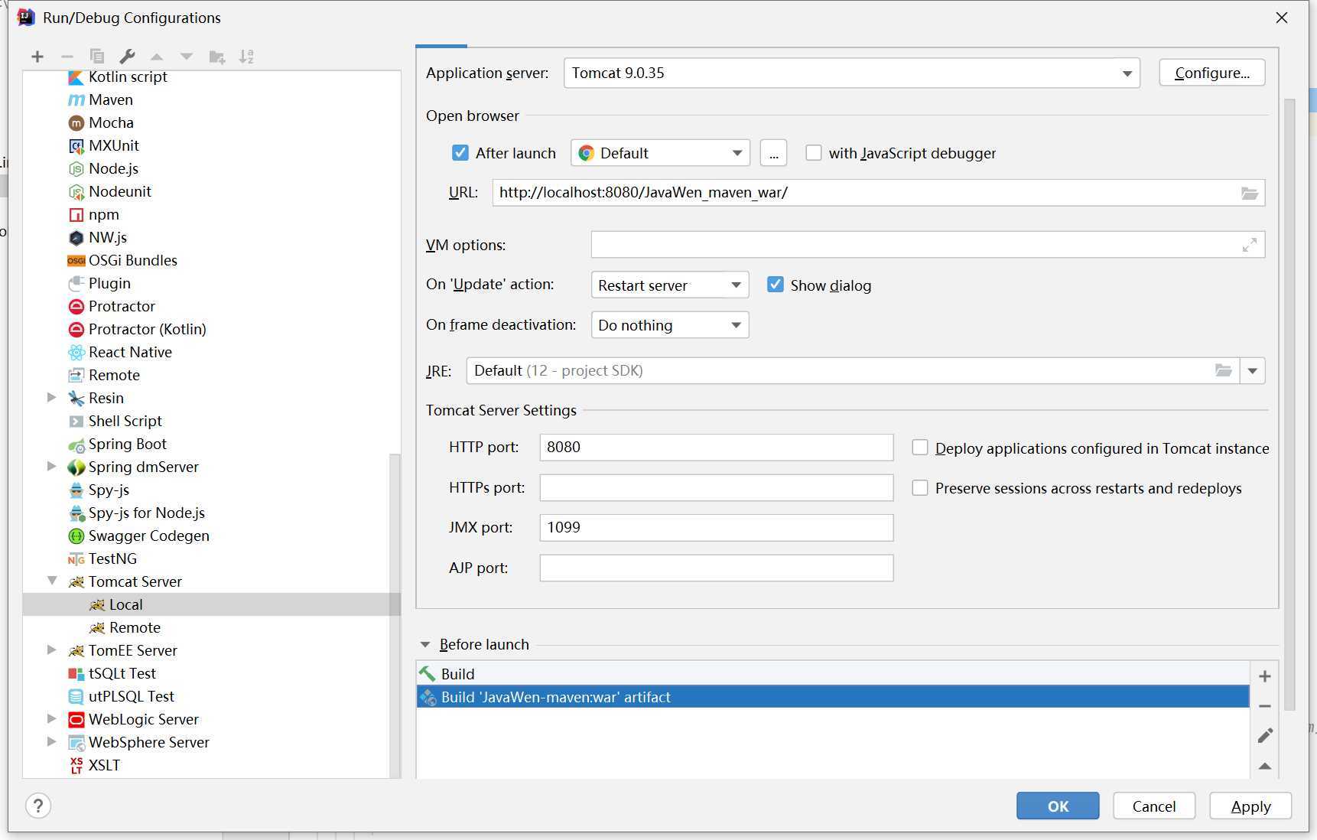Copy the configuration with the copy icon

(x=97, y=57)
